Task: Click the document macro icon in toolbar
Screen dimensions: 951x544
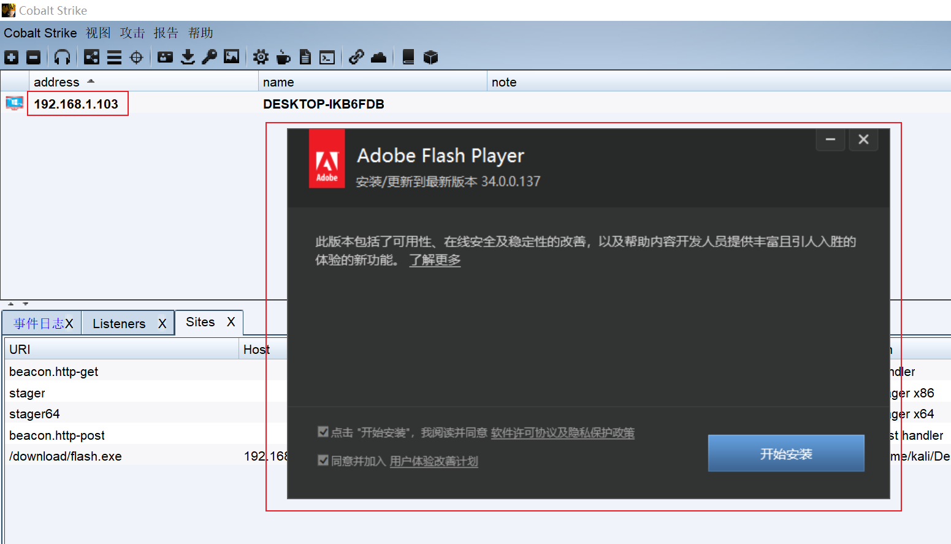Action: pyautogui.click(x=305, y=58)
